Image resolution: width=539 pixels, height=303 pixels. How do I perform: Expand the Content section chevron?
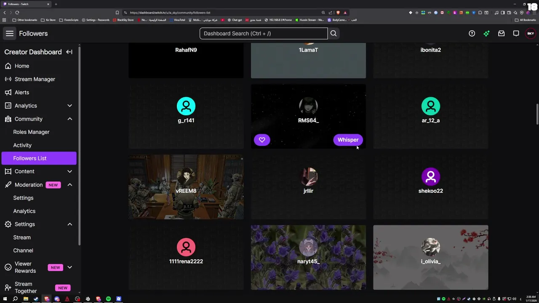69,171
